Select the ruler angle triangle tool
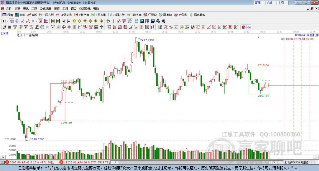Image resolution: width=319 pixels, height=171 pixels. coord(58,27)
